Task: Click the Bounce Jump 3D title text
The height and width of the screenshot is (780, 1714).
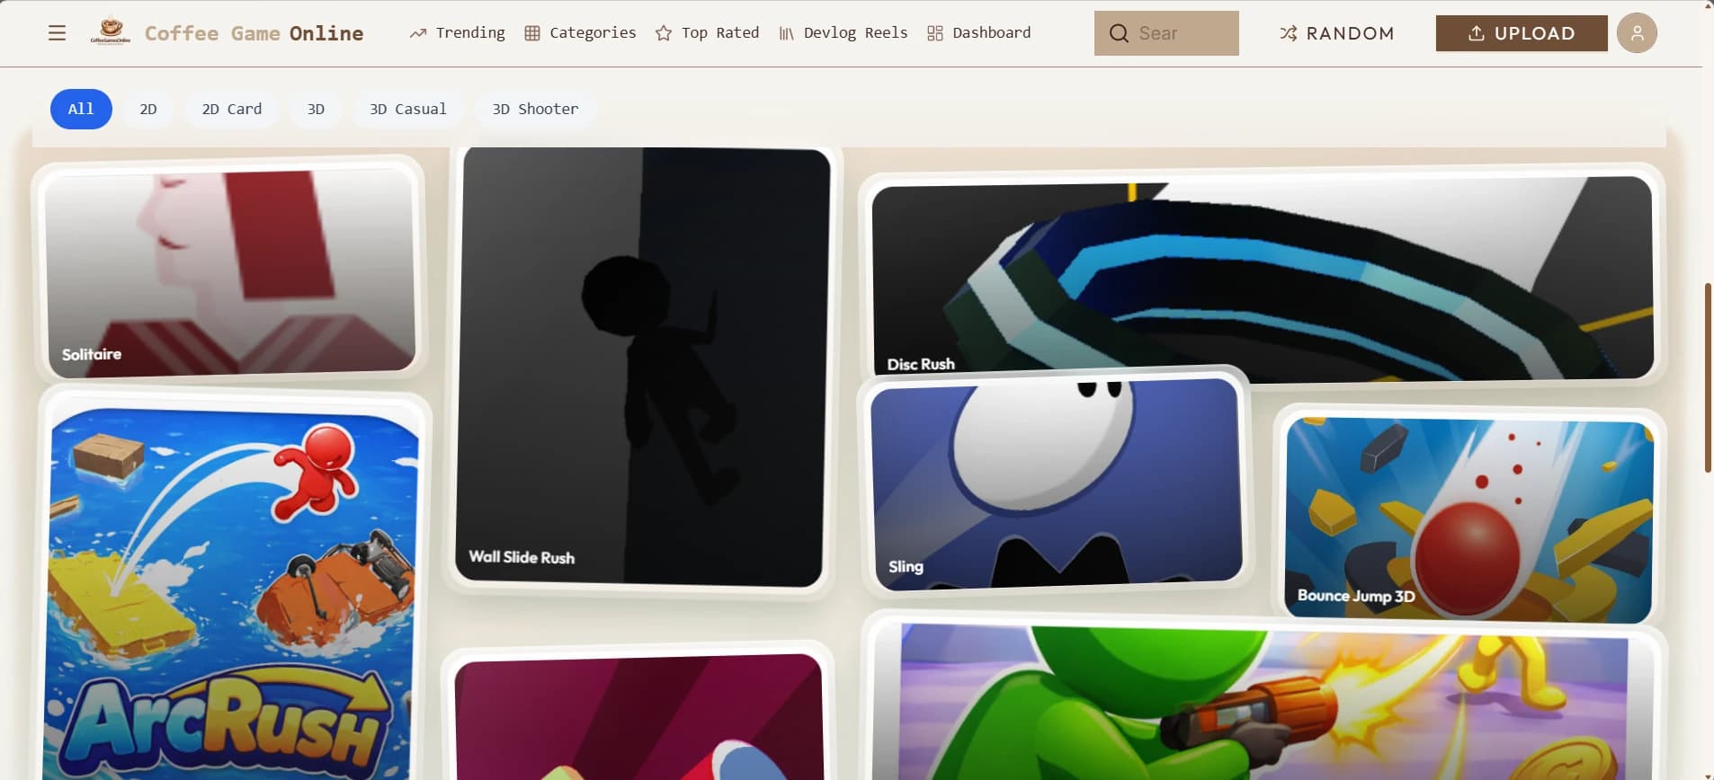Action: 1356,596
